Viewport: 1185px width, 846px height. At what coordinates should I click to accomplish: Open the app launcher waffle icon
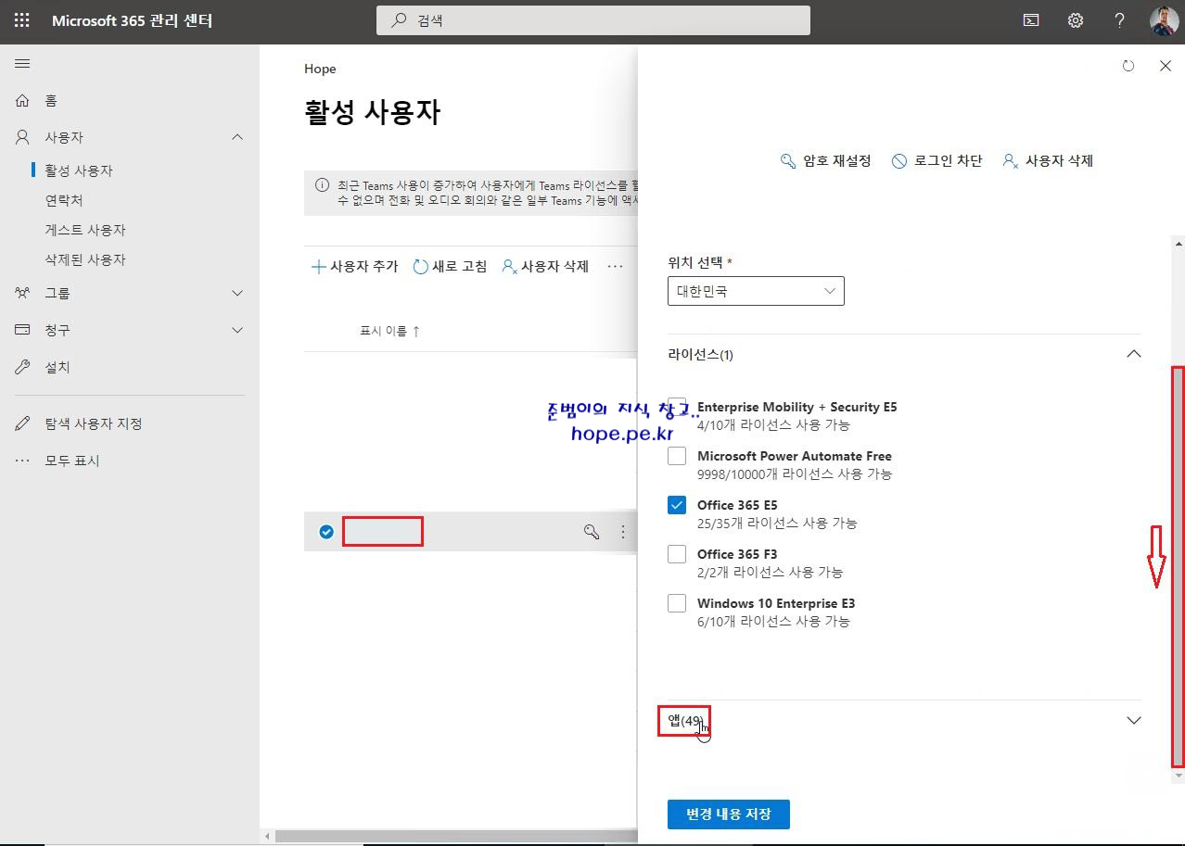coord(22,20)
